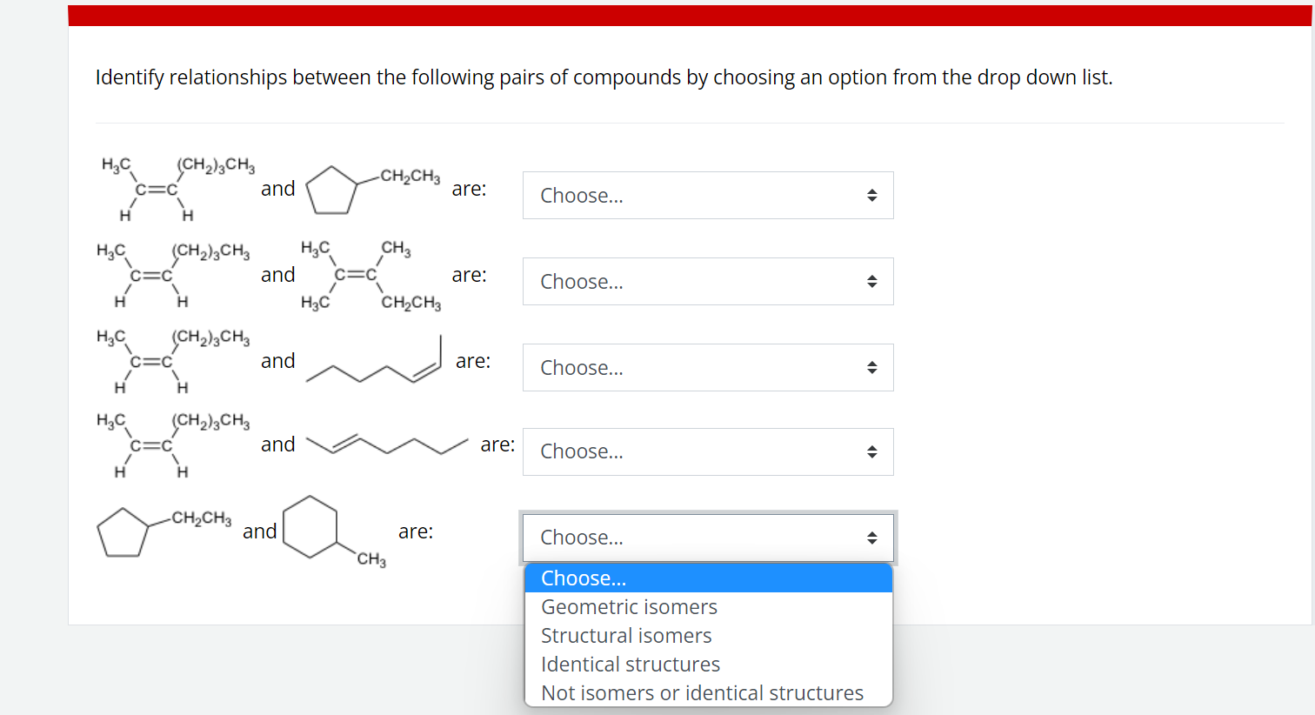The height and width of the screenshot is (715, 1315).
Task: Select the highlighted Choose... placeholder option
Action: 708,578
